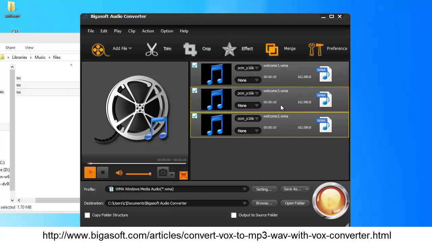The height and width of the screenshot is (243, 432).
Task: Click the Browse... button
Action: pos(264,203)
